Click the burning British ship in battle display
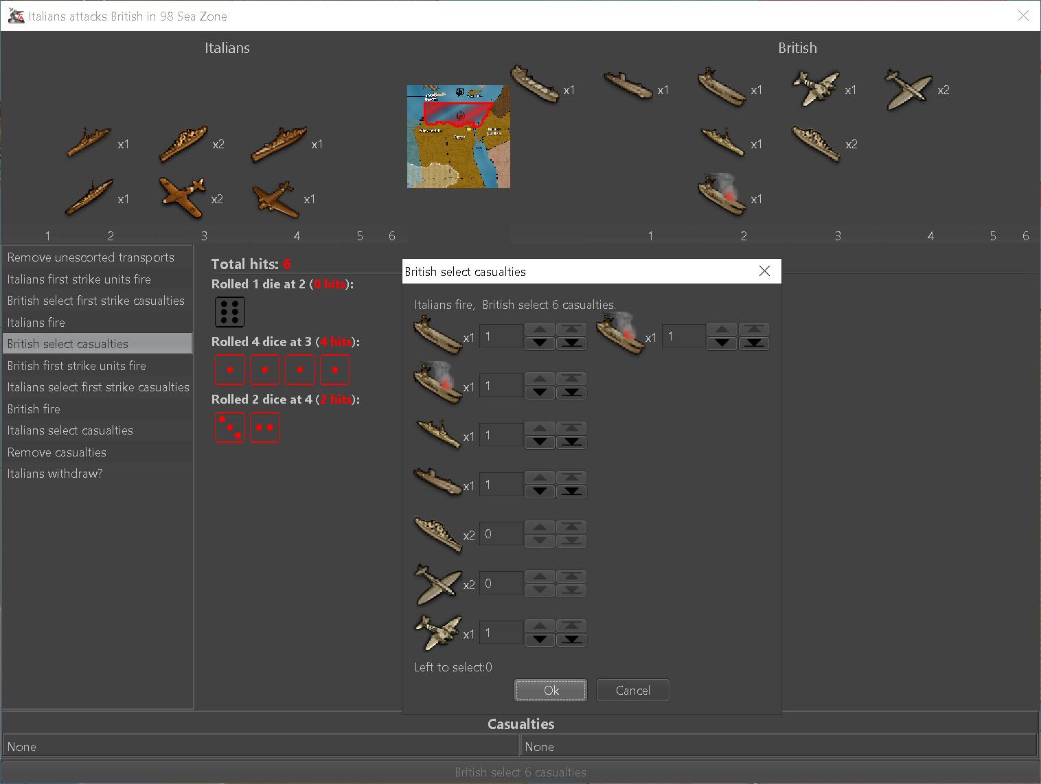1041x784 pixels. (x=722, y=196)
